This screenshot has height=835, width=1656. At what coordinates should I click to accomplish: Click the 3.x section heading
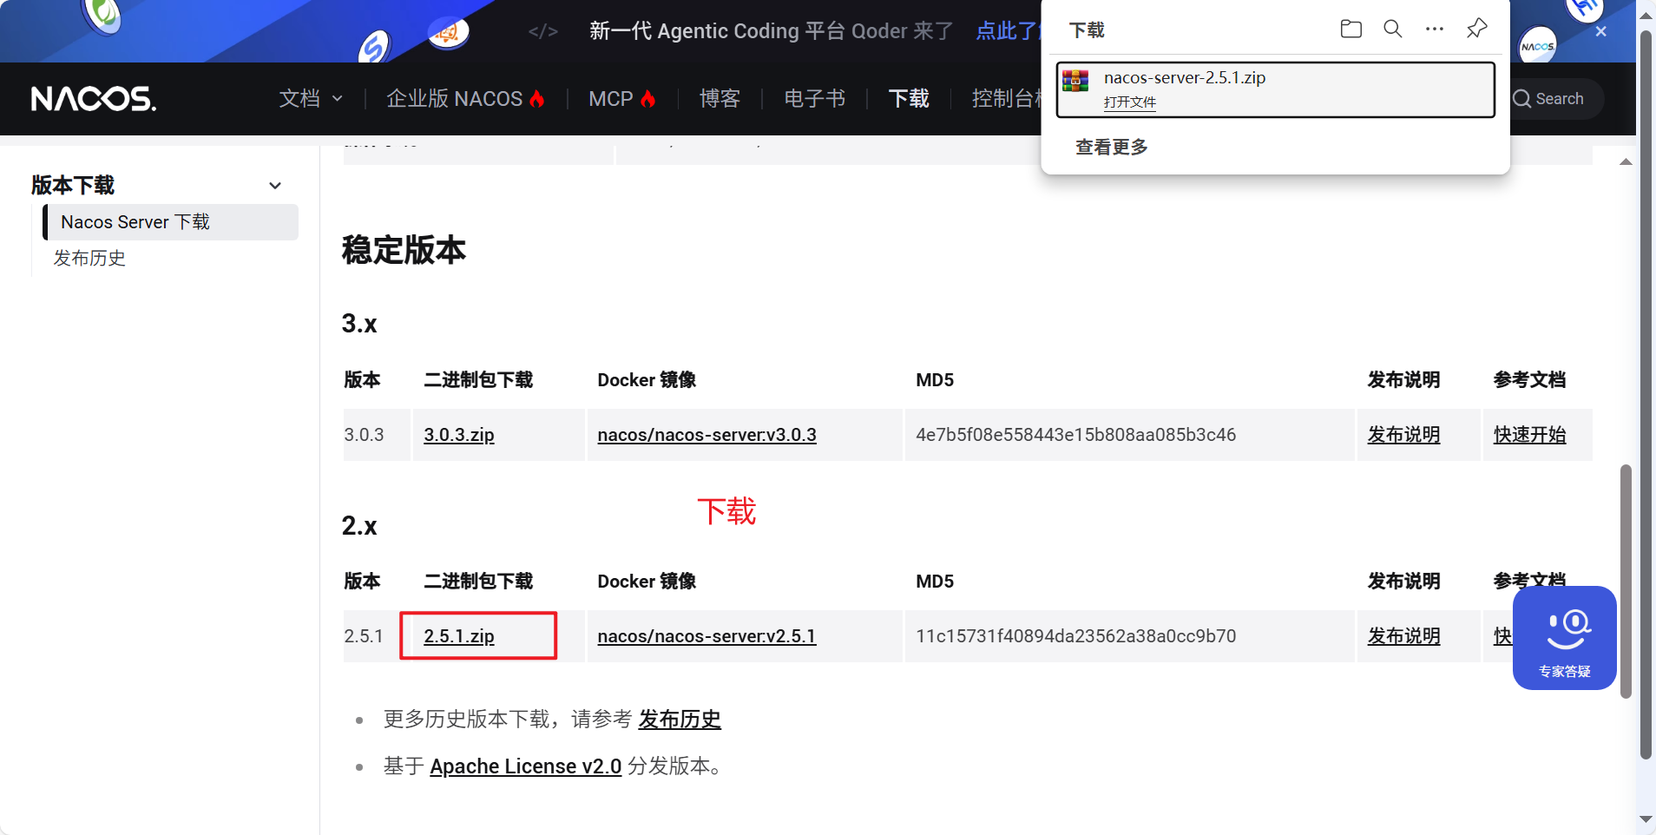click(359, 324)
